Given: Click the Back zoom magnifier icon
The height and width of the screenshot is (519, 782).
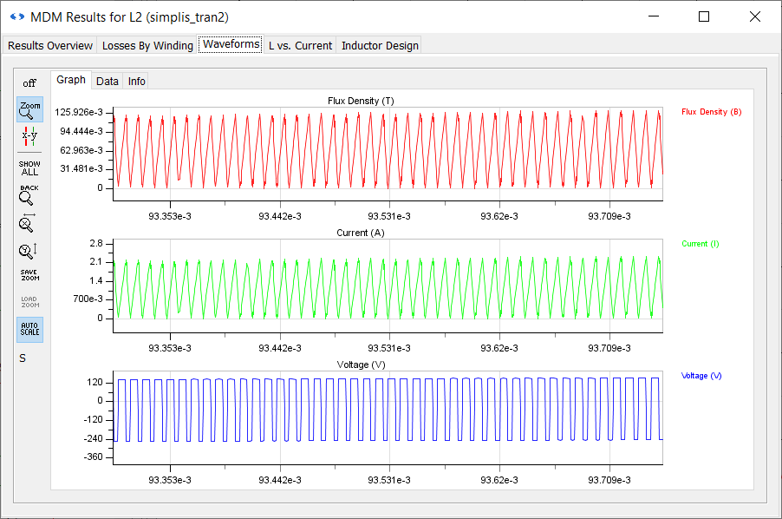Looking at the screenshot, I should click(x=29, y=194).
